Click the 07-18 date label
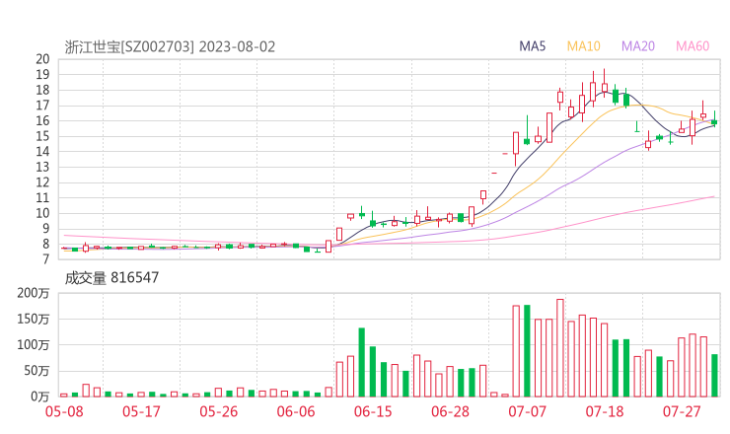The image size is (730, 434). point(605,411)
